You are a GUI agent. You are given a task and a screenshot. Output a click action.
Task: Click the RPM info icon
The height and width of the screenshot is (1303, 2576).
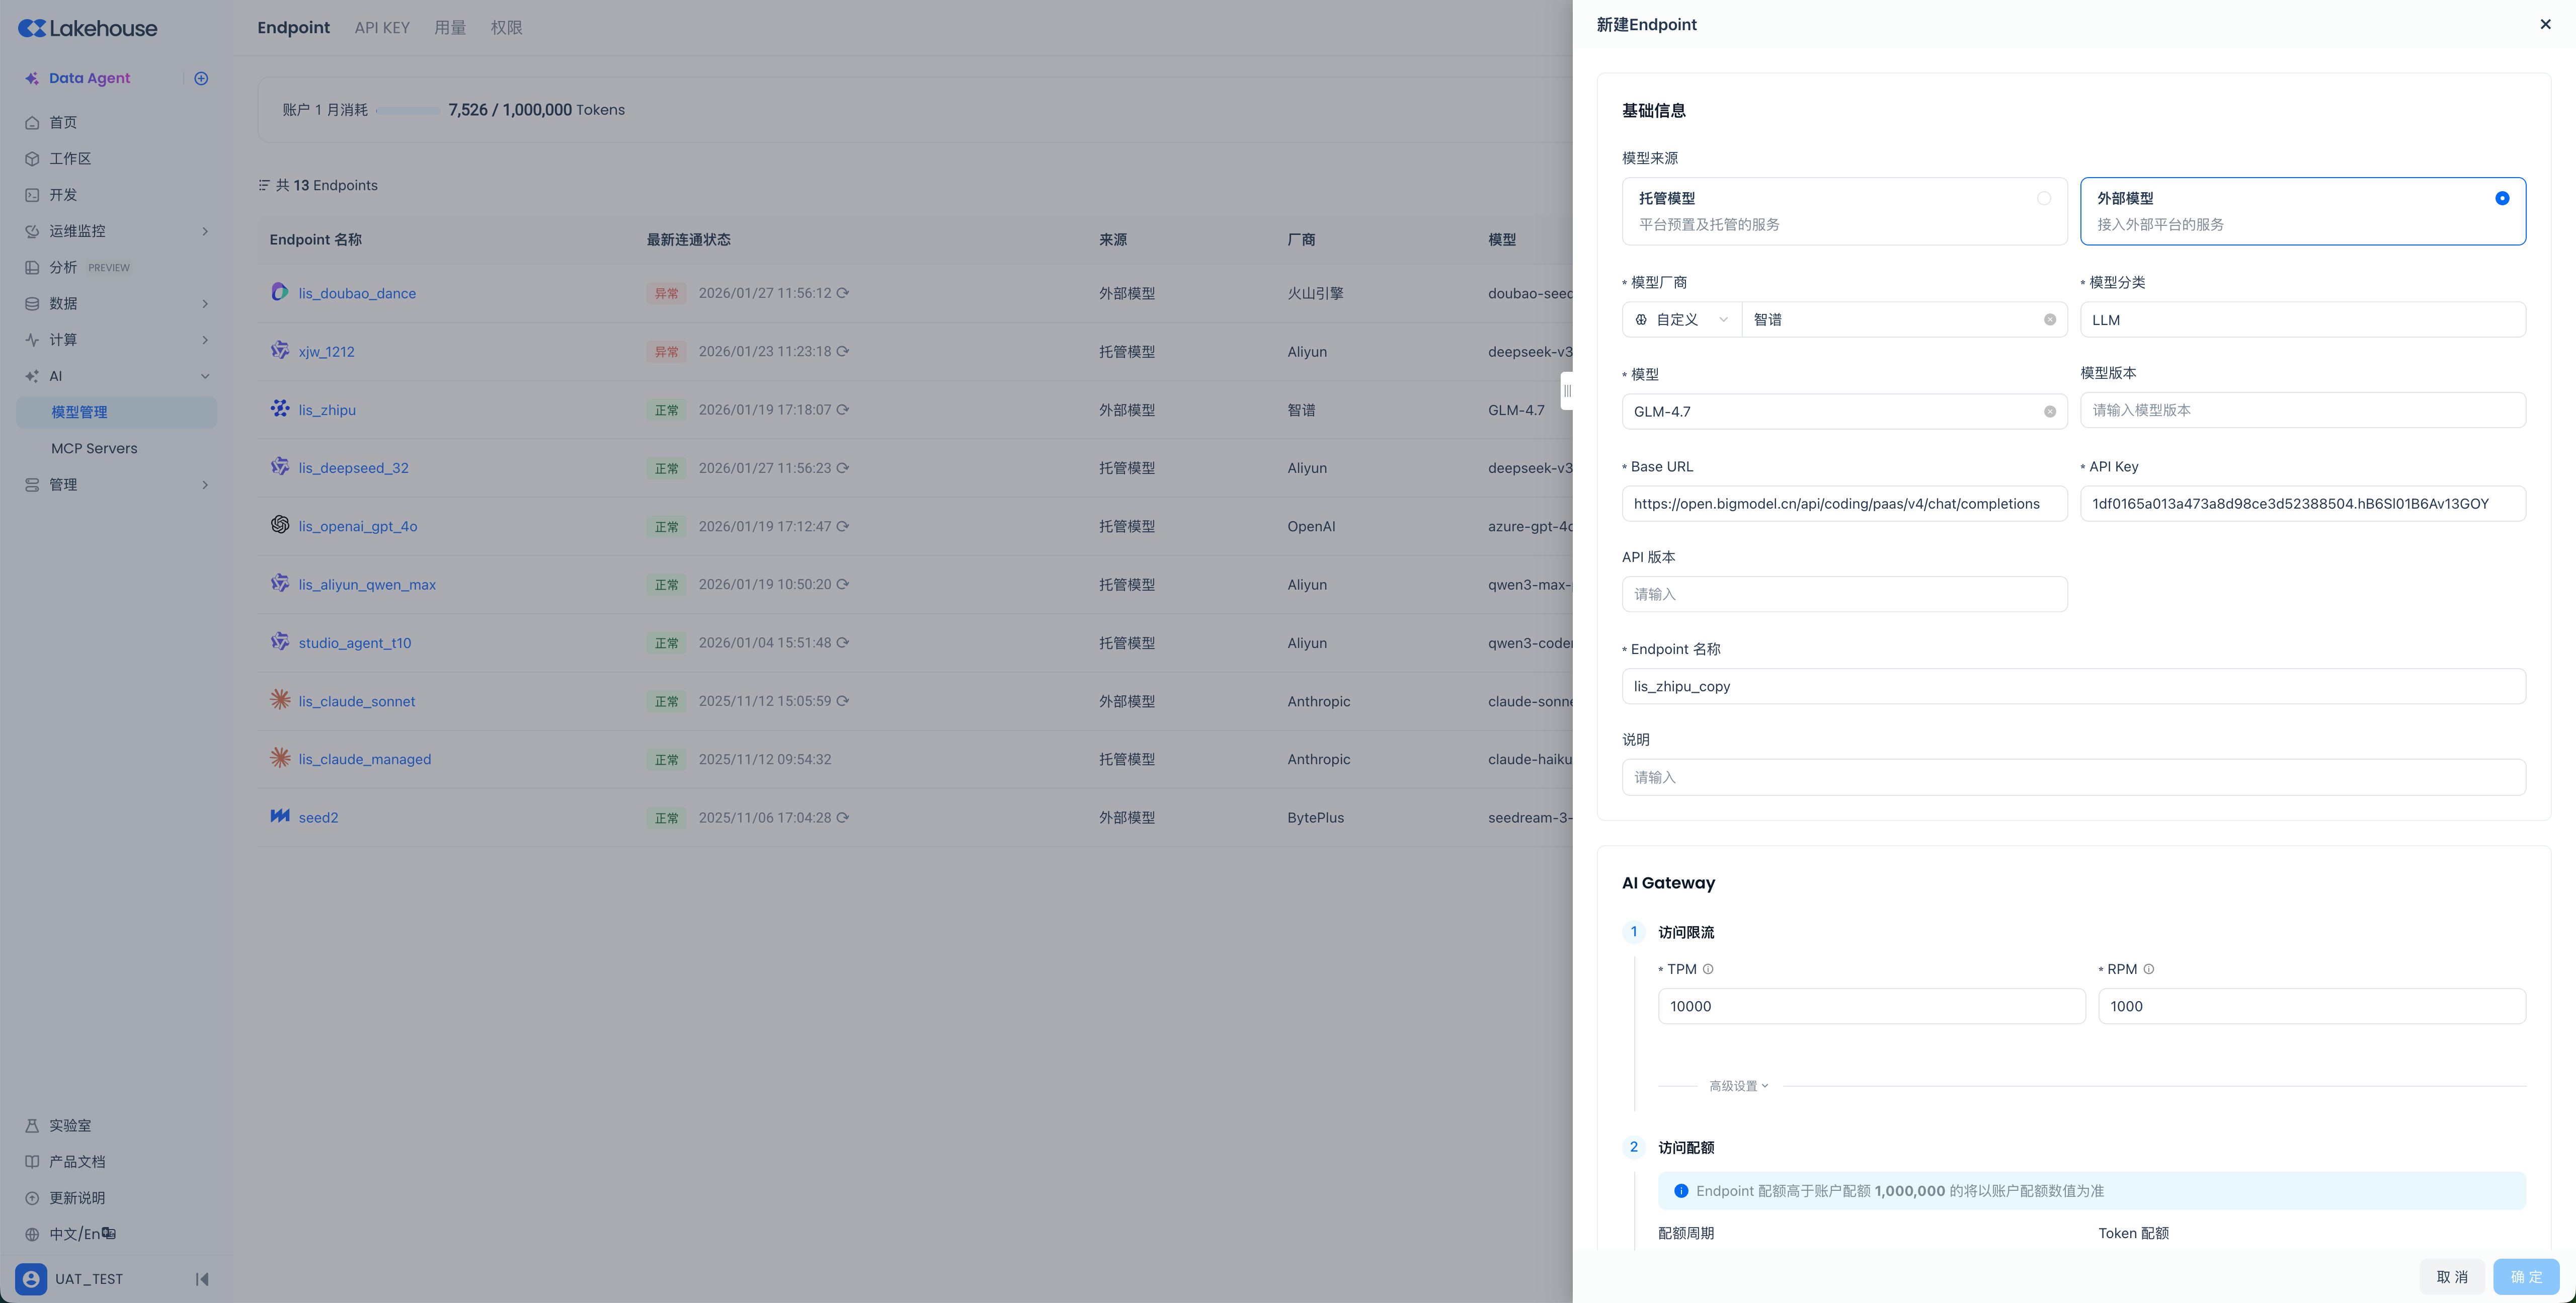(x=2148, y=969)
